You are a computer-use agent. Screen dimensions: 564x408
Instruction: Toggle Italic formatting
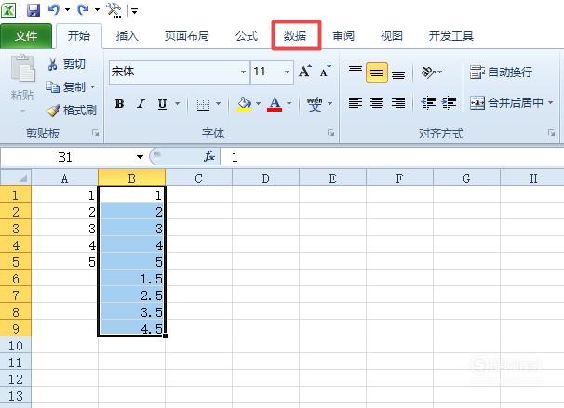141,104
